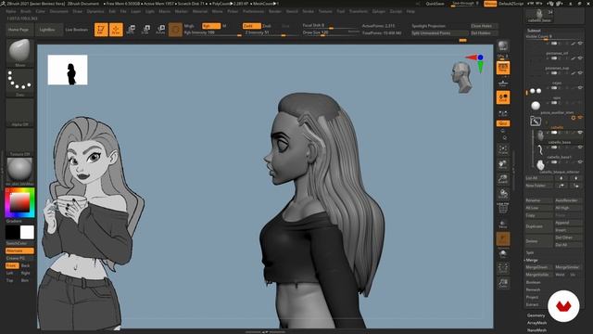The width and height of the screenshot is (593, 334).
Task: Click the Solo mode icon
Action: click(503, 253)
